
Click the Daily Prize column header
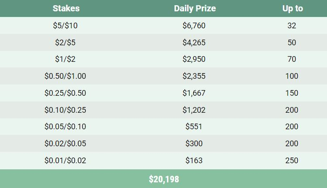(x=195, y=8)
